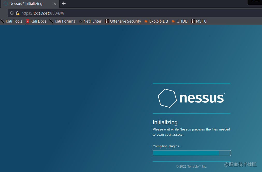Open the Kali Tools bookmark

click(11, 21)
